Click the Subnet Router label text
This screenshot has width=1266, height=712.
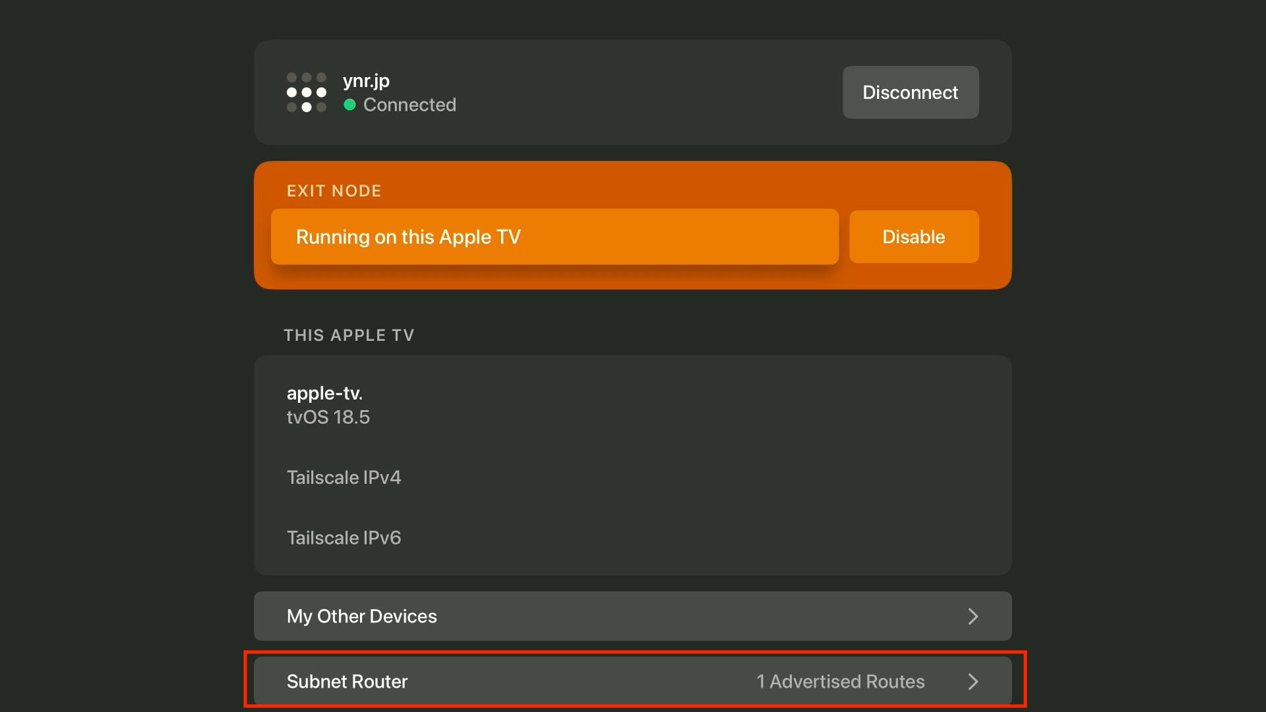coord(347,682)
